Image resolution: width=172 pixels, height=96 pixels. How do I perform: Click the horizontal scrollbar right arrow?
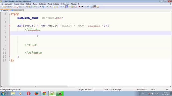[170, 86]
